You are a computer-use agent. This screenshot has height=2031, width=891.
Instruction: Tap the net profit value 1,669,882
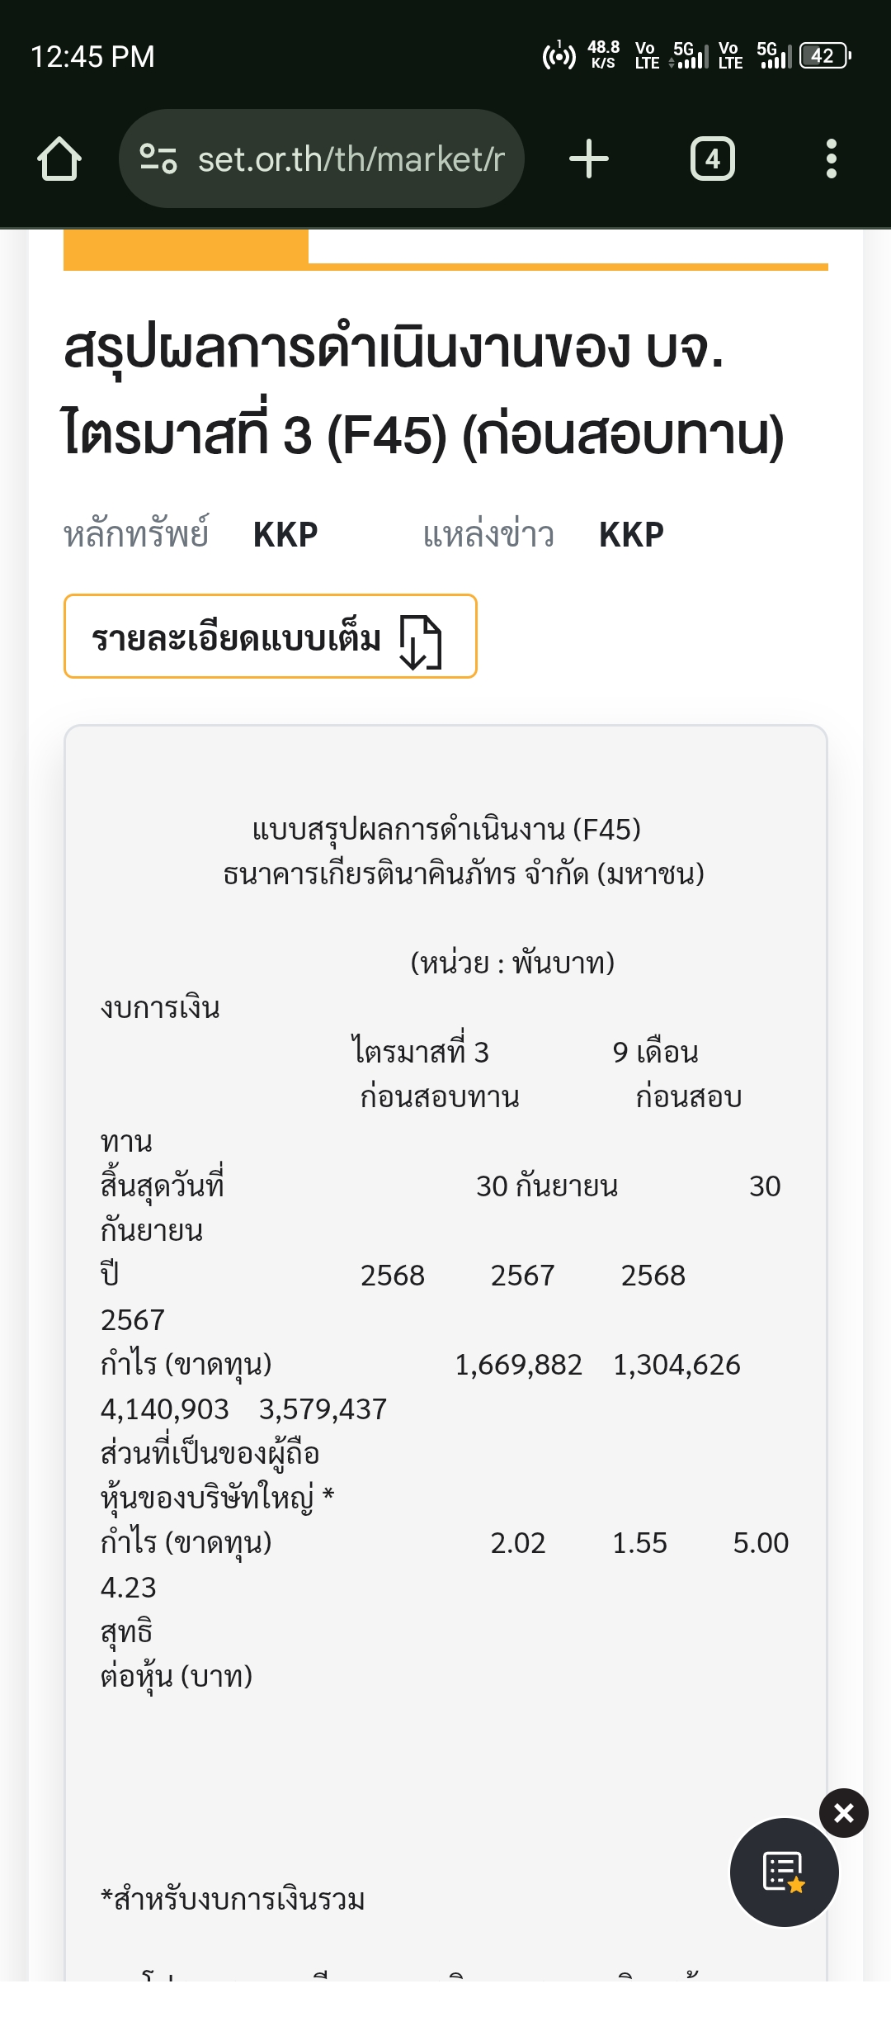point(518,1365)
